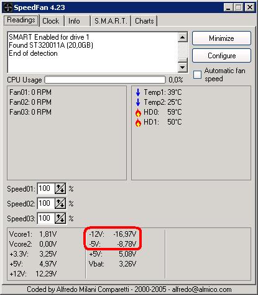Open the Info tab

point(77,21)
